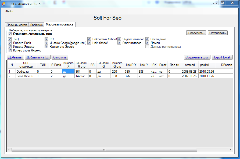This screenshot has width=240, height=159.
Task: Click the Dmoz column header
Action: [163, 65]
